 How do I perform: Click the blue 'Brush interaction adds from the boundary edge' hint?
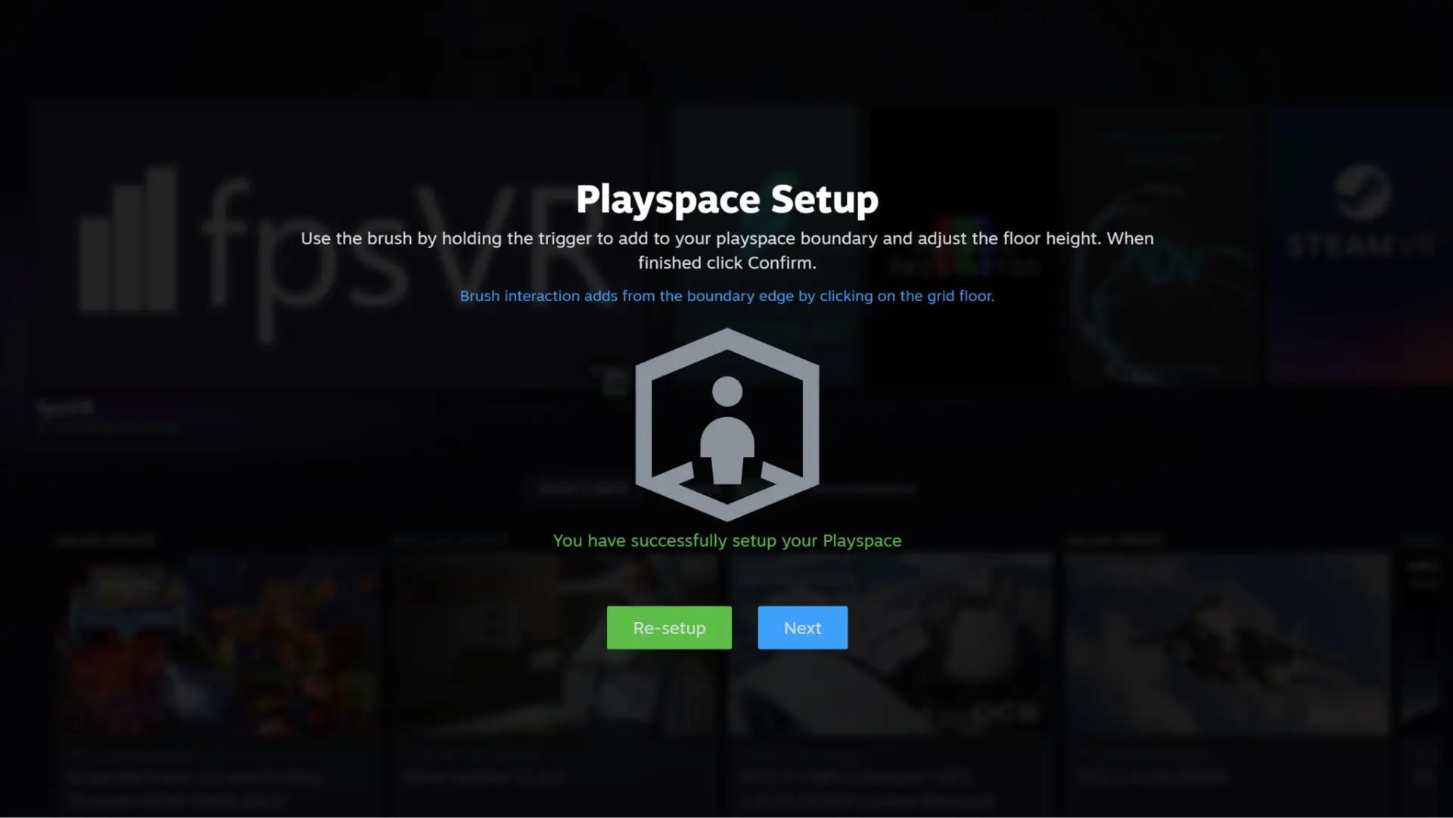click(x=726, y=296)
